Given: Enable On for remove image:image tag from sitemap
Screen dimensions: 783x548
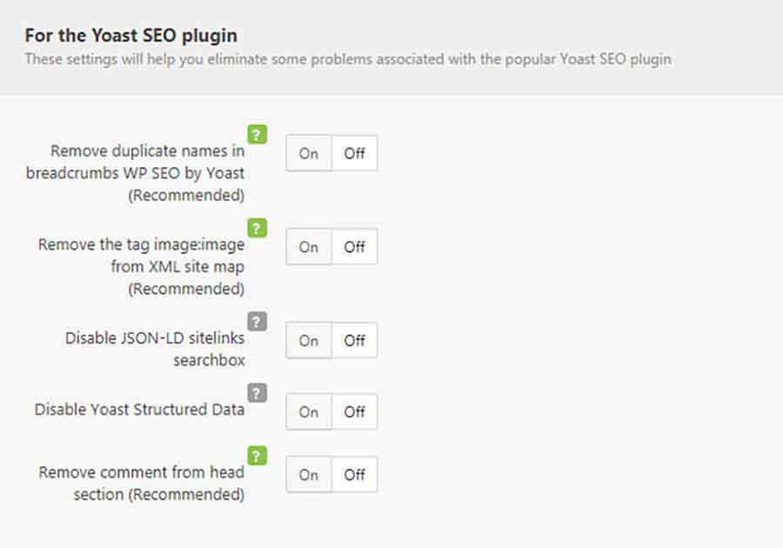Looking at the screenshot, I should (309, 246).
